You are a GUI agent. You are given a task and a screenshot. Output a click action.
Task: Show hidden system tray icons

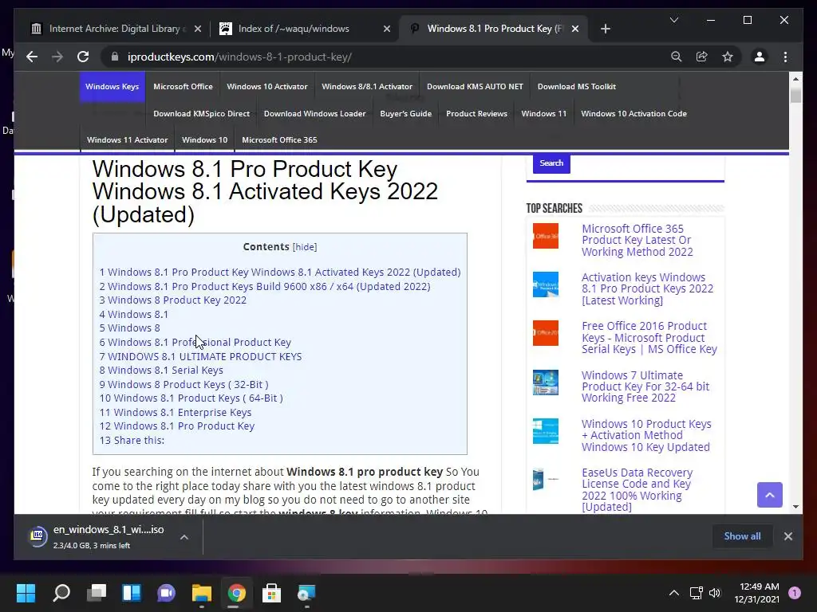[x=673, y=593]
